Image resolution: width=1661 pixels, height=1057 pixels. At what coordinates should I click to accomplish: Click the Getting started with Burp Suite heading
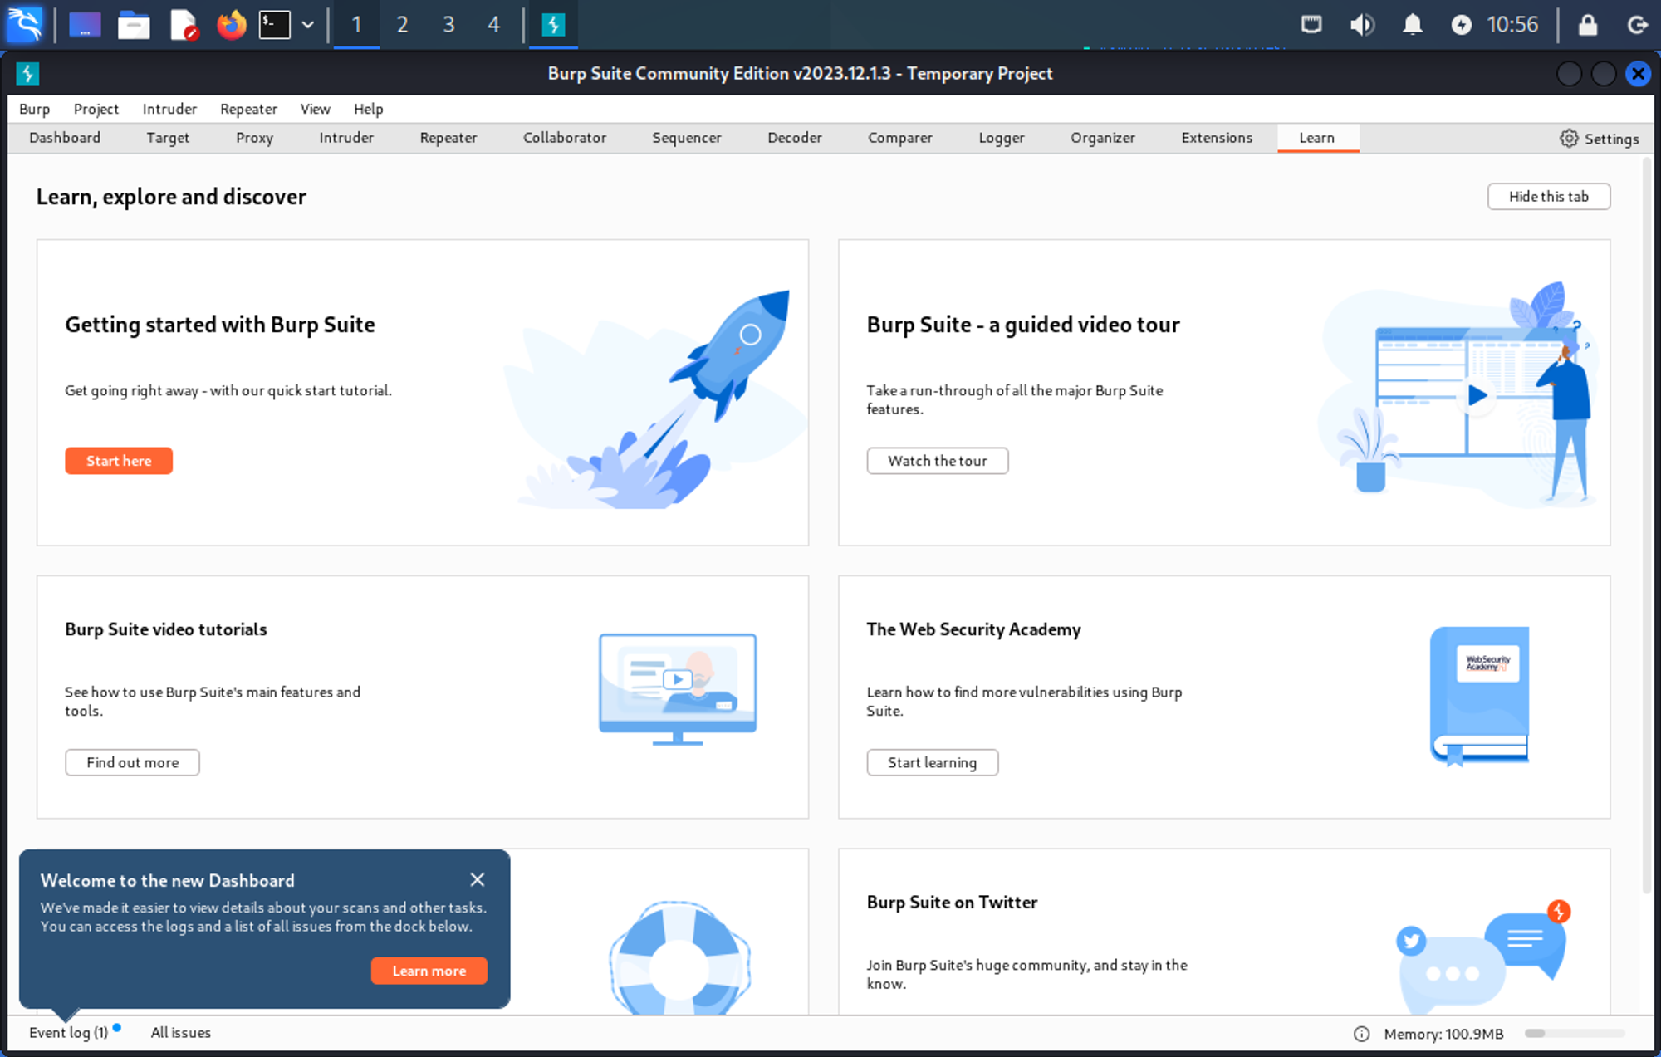(220, 325)
